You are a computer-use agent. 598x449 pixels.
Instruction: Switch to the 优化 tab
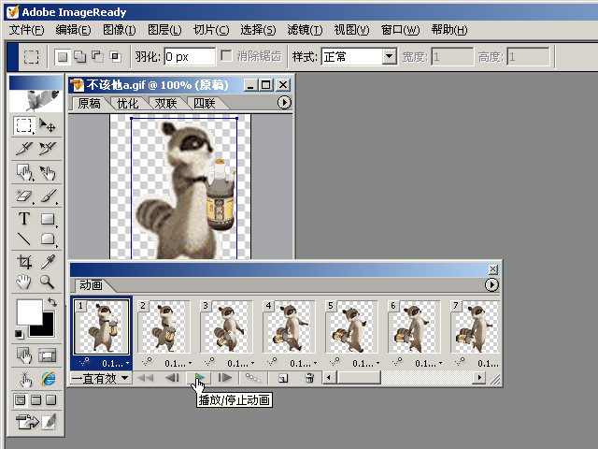127,104
